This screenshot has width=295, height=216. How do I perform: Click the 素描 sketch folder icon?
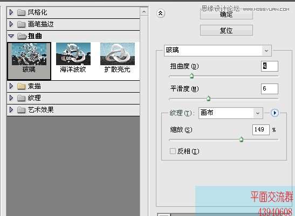21,86
